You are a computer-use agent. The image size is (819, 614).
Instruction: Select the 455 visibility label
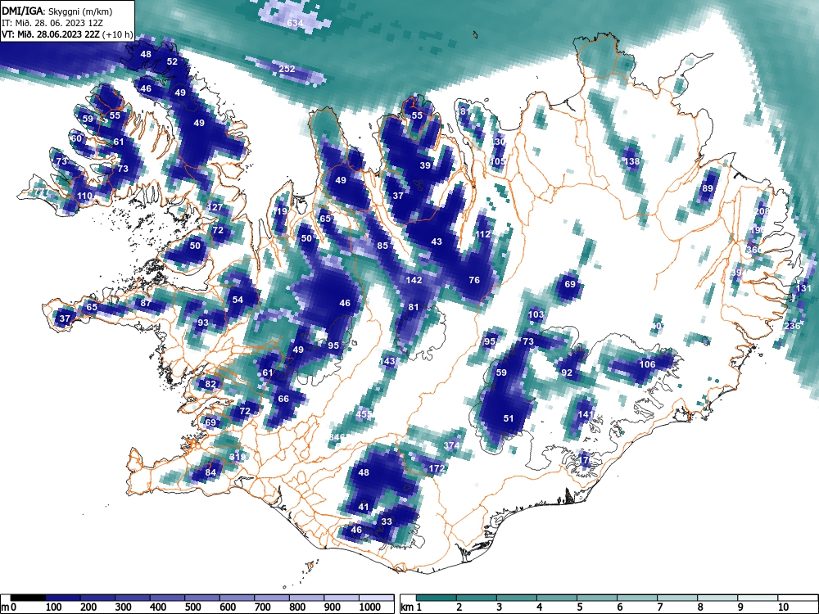[x=364, y=414]
